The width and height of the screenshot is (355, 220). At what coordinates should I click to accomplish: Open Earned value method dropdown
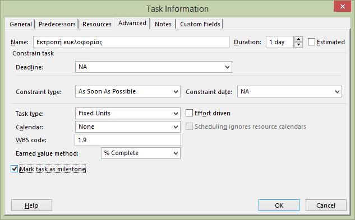click(176, 153)
